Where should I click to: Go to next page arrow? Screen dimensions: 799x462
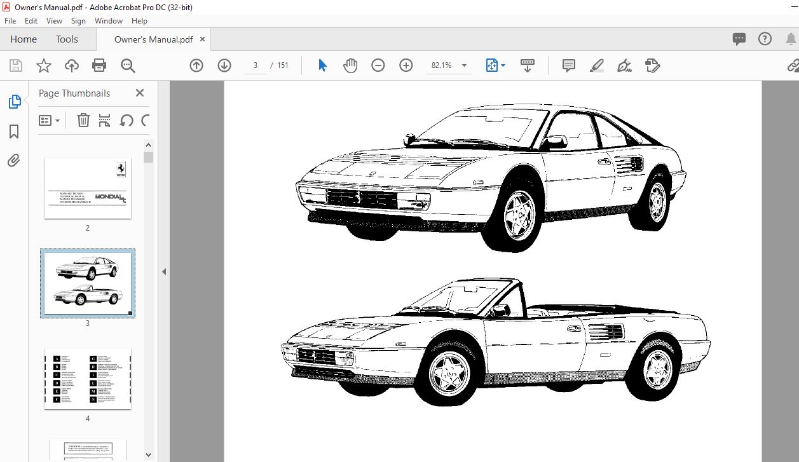(224, 65)
